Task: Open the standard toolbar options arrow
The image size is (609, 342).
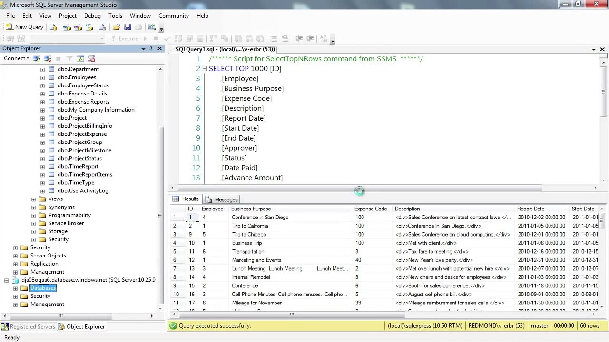Action: coord(161,28)
